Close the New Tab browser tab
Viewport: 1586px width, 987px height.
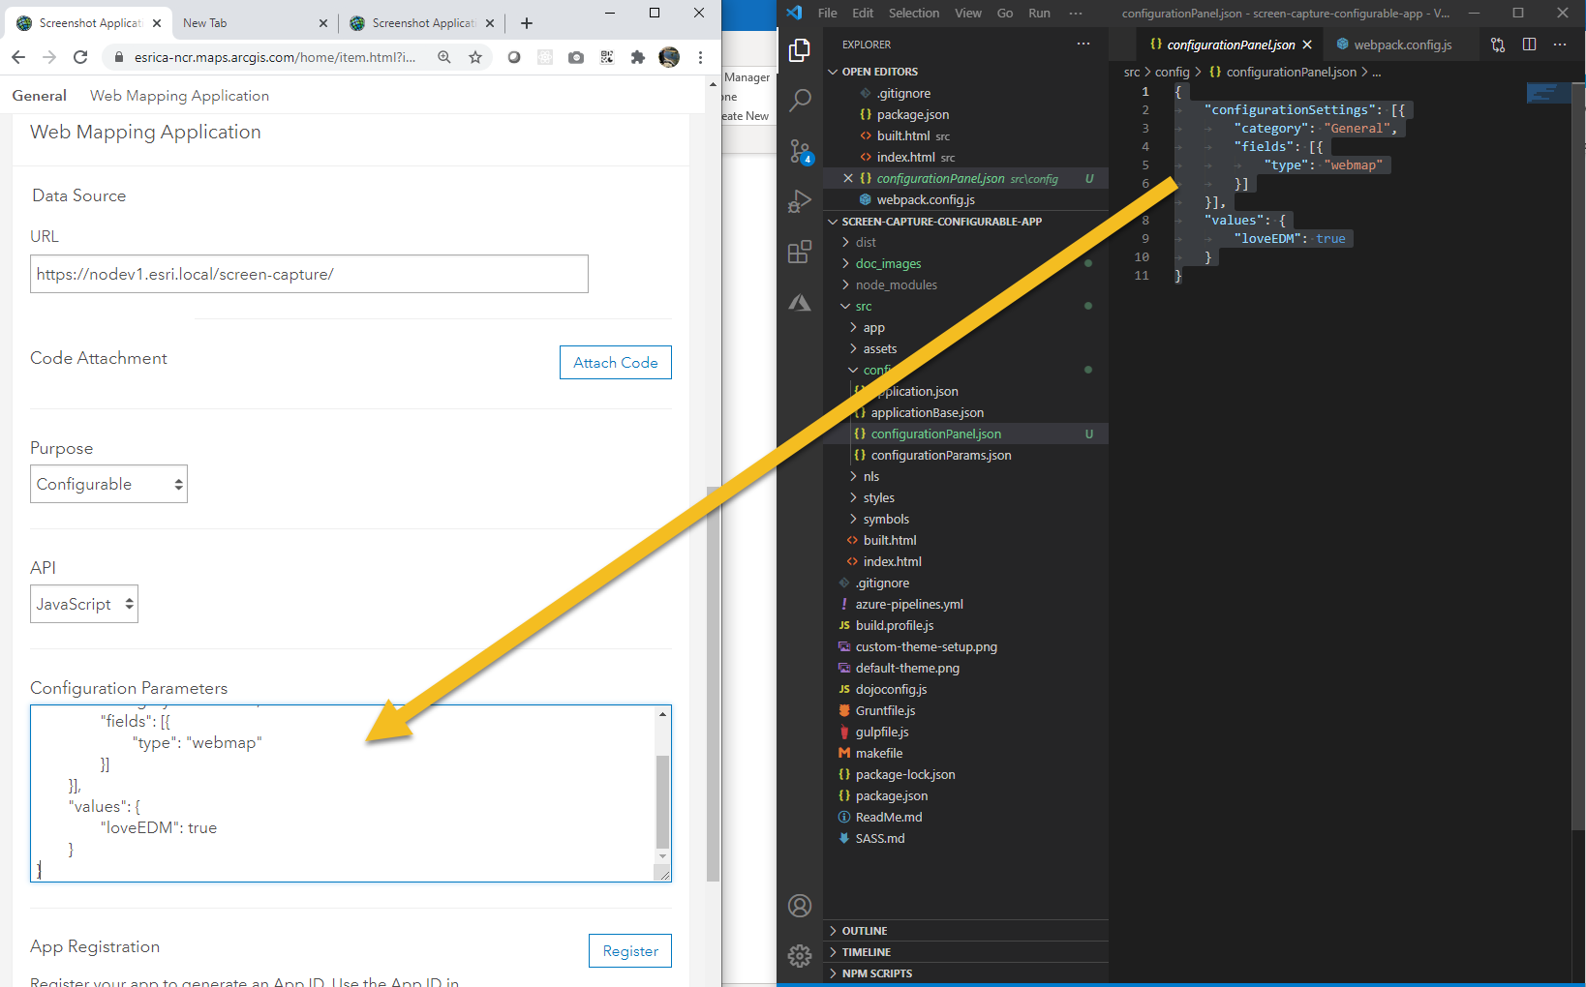[323, 23]
